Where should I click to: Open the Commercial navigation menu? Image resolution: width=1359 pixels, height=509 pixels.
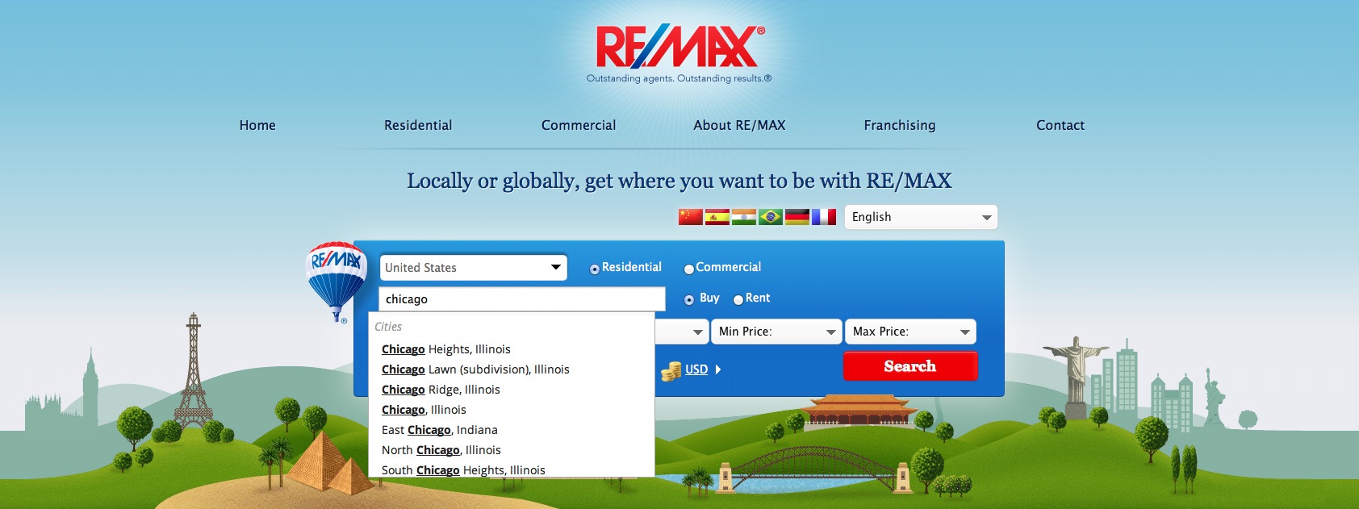[x=579, y=125]
